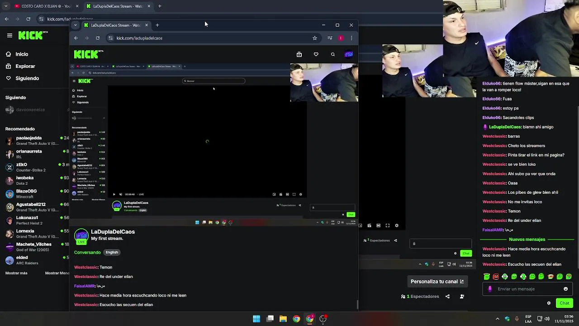Reload page in the front window
Image resolution: width=579 pixels, height=326 pixels.
pos(98,38)
